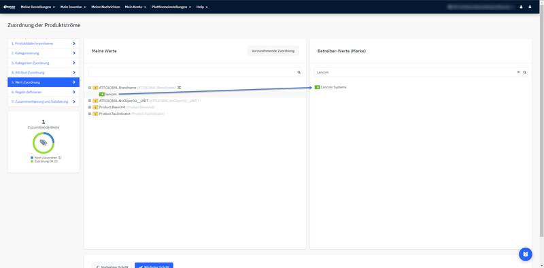The width and height of the screenshot is (544, 268).
Task: Go to step 7 Zusammenfassung und Validierung
Action: tap(44, 102)
